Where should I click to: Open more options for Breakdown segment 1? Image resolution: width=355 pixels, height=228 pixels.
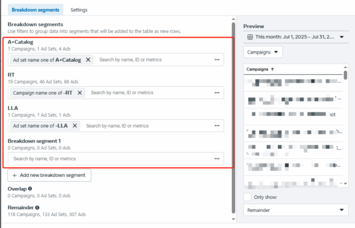point(217,158)
